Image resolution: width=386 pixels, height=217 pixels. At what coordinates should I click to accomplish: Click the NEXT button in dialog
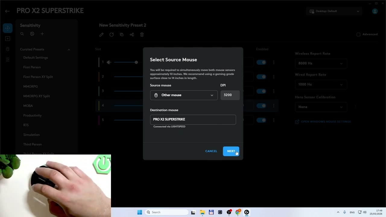click(231, 151)
